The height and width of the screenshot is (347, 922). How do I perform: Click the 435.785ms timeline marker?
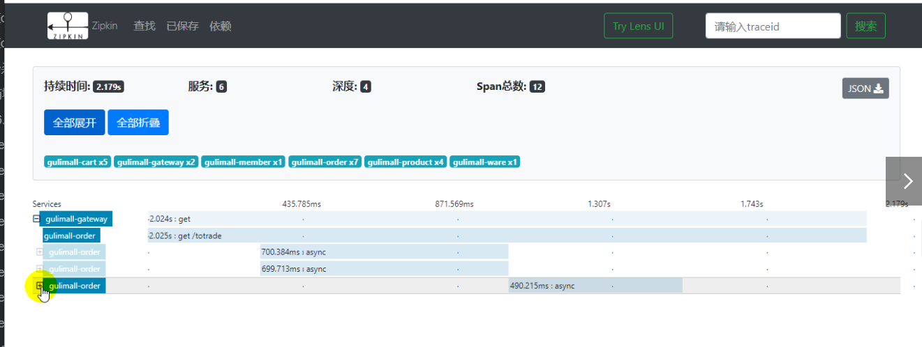tap(302, 204)
